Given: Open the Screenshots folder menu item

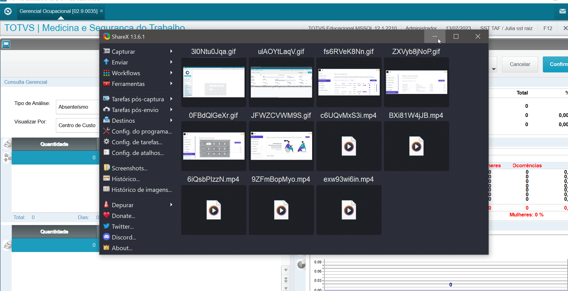Looking at the screenshot, I should point(138,168).
